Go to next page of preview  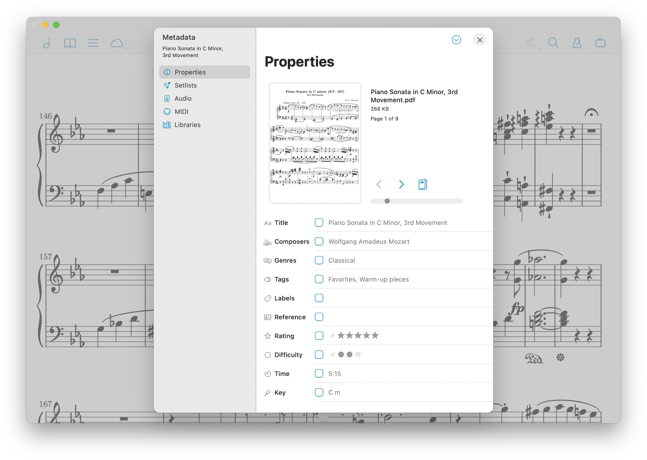[x=401, y=184]
